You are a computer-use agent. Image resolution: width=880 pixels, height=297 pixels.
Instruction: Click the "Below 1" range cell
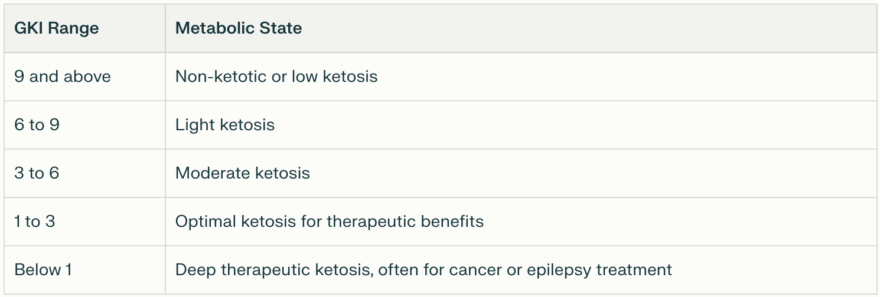click(x=43, y=270)
